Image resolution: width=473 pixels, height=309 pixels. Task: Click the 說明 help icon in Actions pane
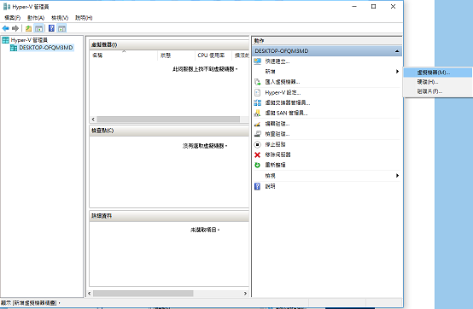(257, 186)
